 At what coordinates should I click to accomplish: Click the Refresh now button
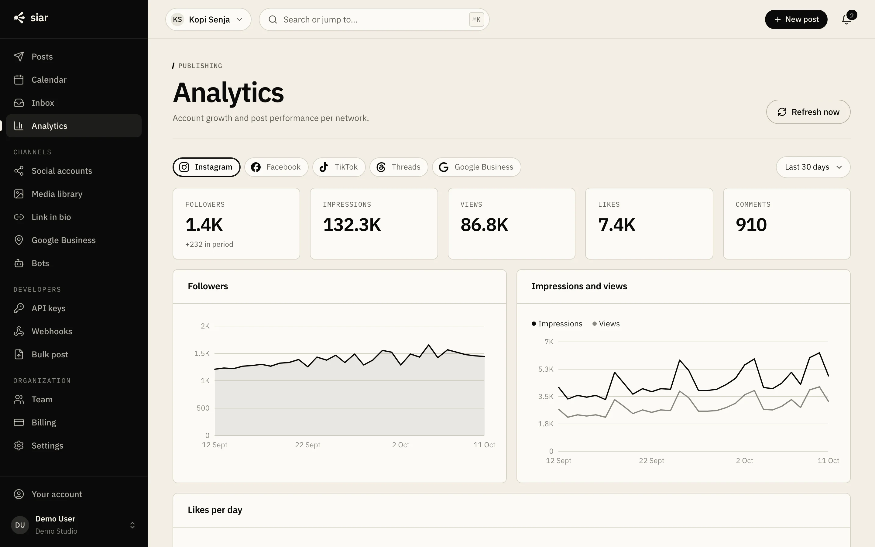808,112
